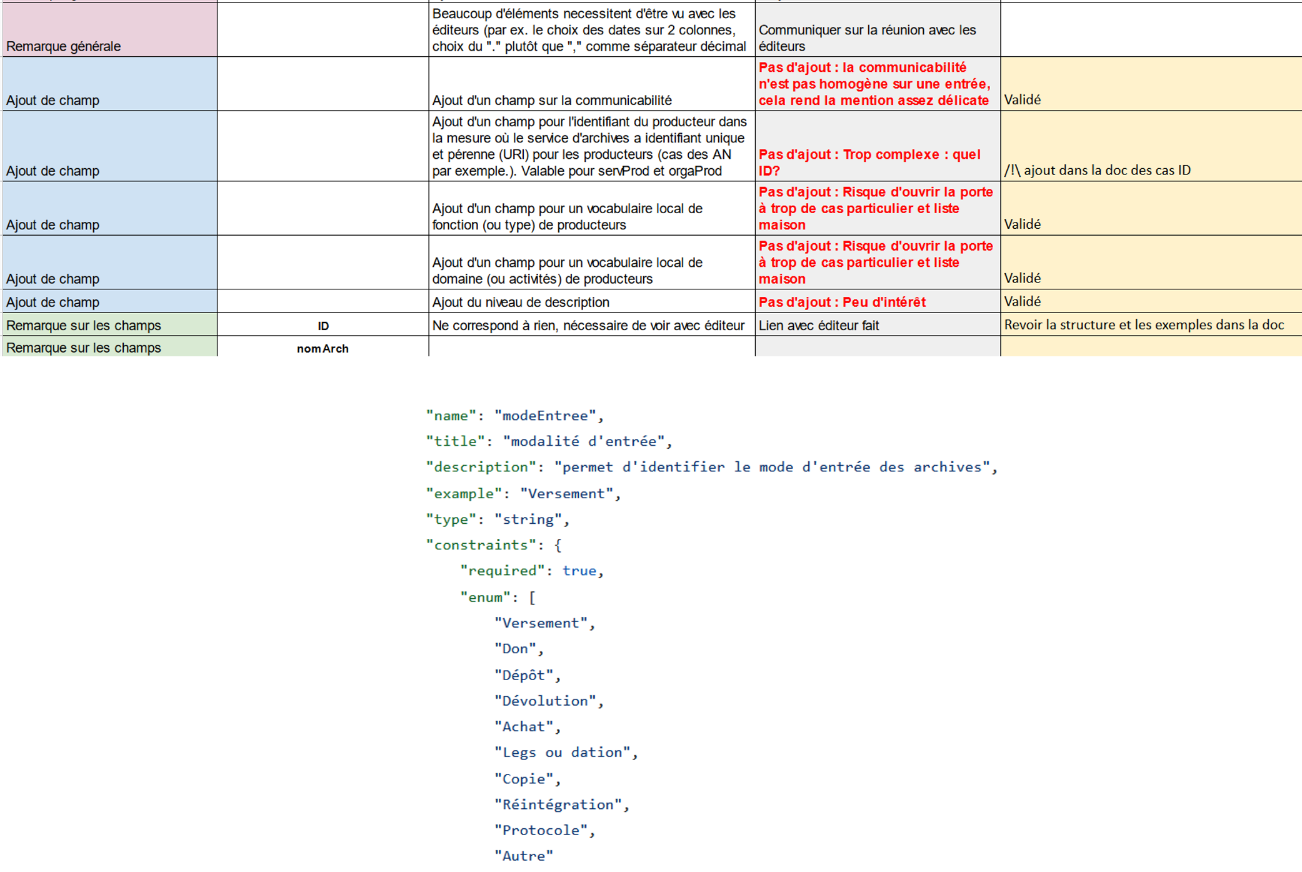
Task: Select "Ajout de champ" in niveau de description row
Action: tap(110, 301)
